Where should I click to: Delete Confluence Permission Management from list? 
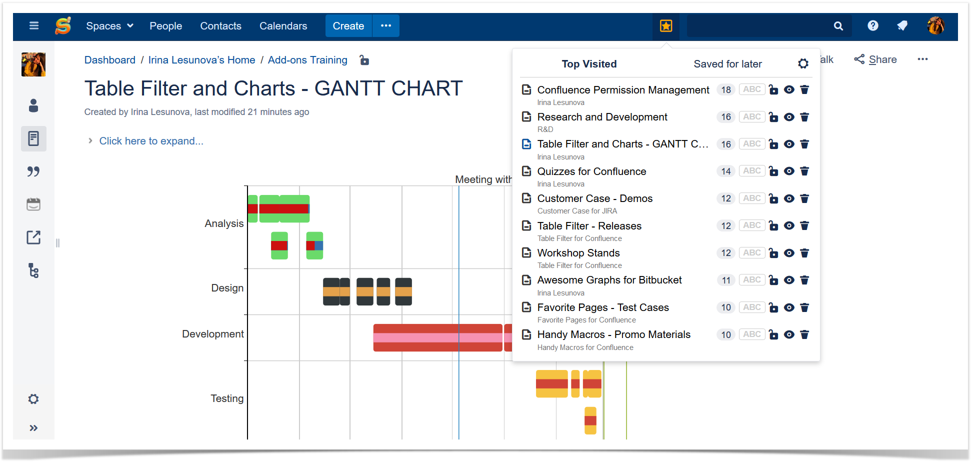coord(804,89)
